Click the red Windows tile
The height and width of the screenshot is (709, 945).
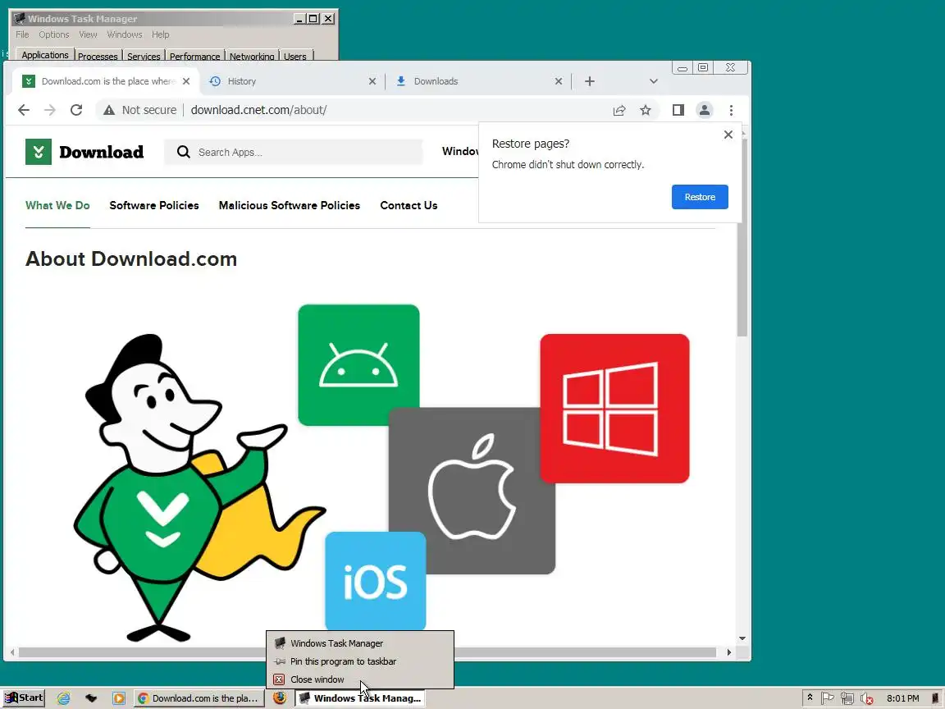tap(614, 408)
